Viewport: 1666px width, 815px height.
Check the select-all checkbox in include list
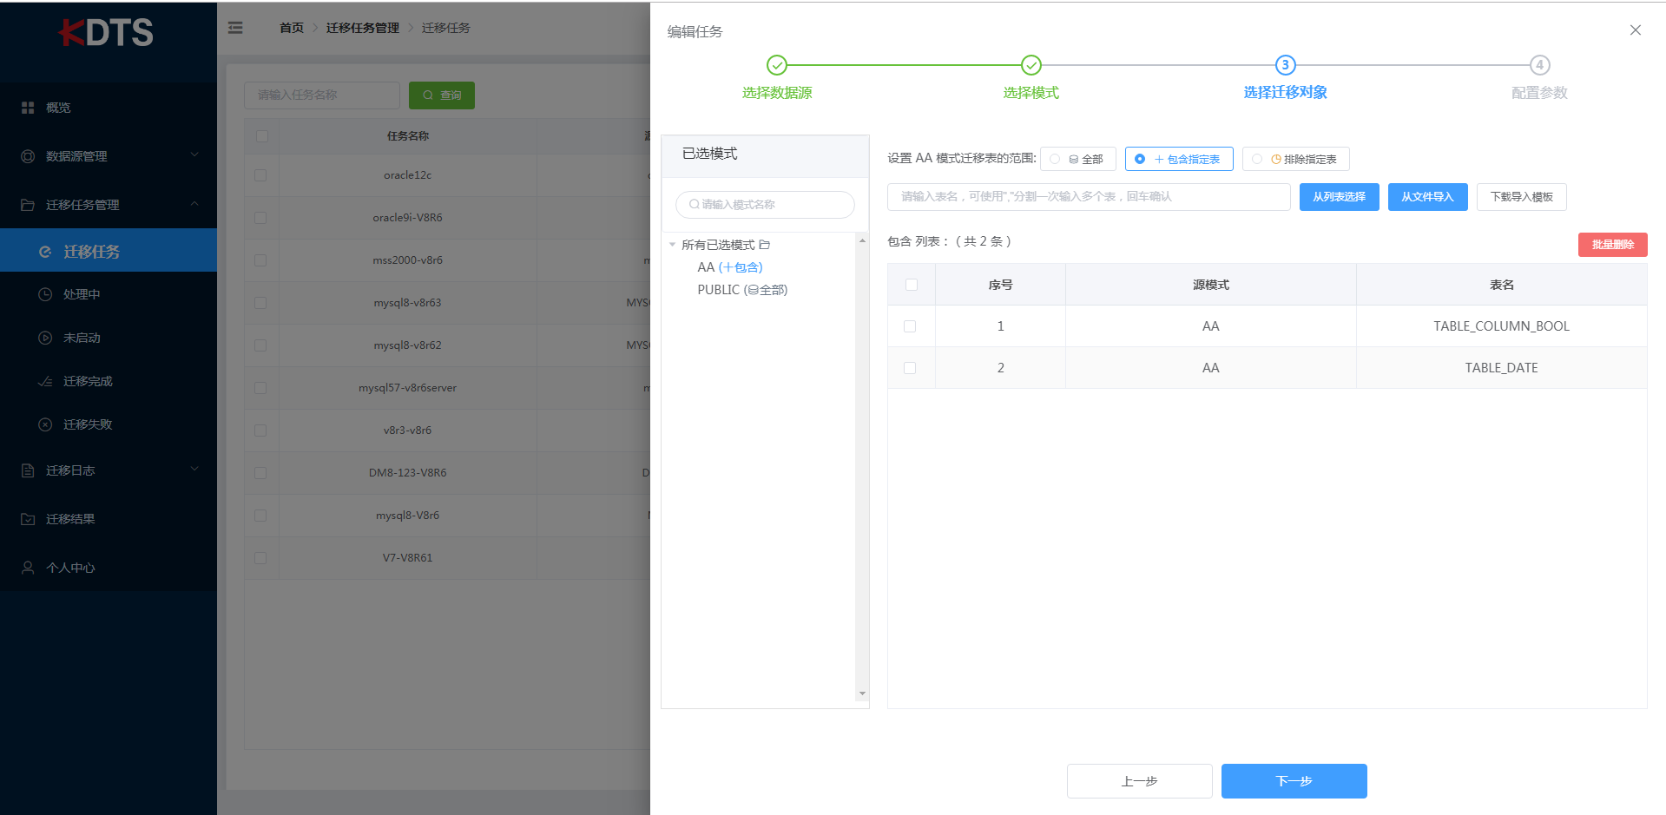click(x=912, y=285)
